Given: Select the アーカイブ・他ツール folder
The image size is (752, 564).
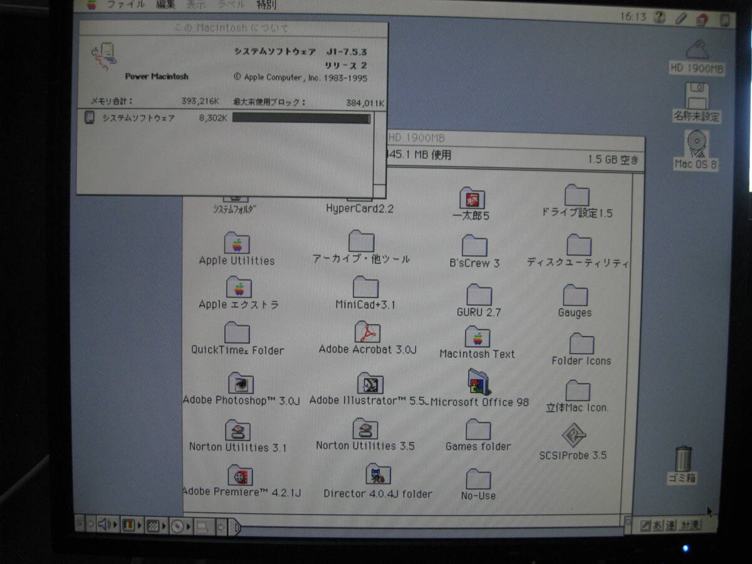Looking at the screenshot, I should point(361,241).
